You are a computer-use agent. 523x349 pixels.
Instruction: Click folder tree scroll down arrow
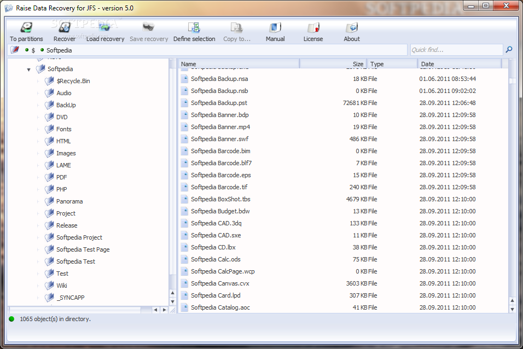point(172,301)
